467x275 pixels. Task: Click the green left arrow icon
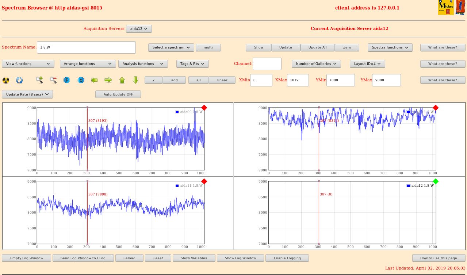pyautogui.click(x=94, y=80)
